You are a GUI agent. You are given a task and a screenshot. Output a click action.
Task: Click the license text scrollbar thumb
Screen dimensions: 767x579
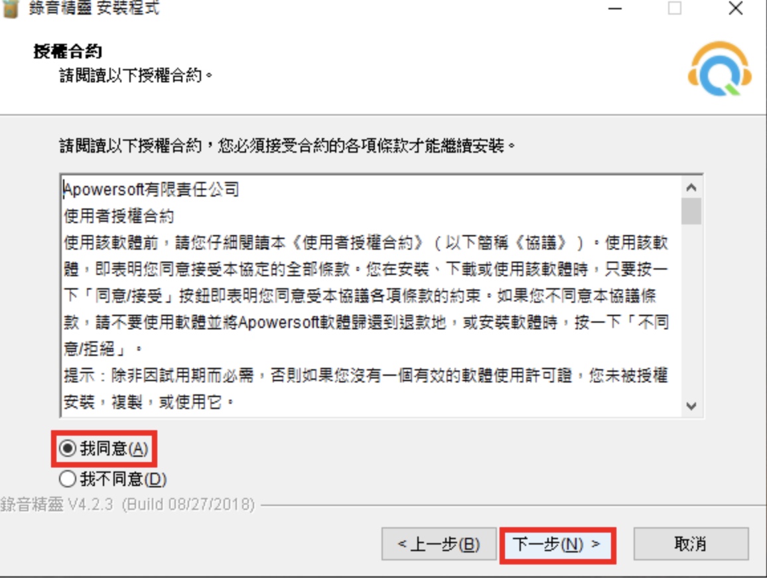(691, 211)
